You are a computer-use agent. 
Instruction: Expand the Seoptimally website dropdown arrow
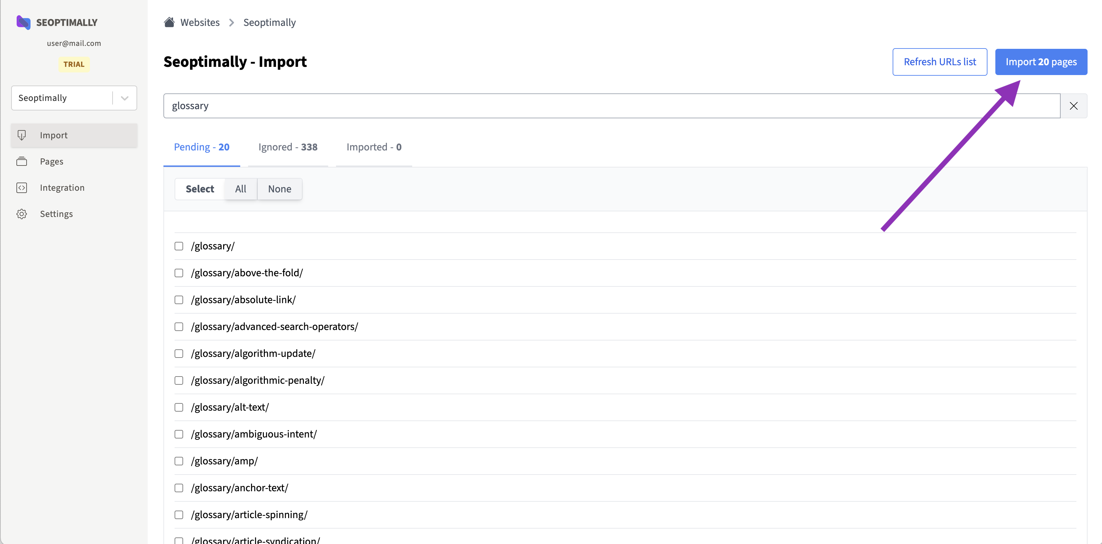click(x=124, y=98)
